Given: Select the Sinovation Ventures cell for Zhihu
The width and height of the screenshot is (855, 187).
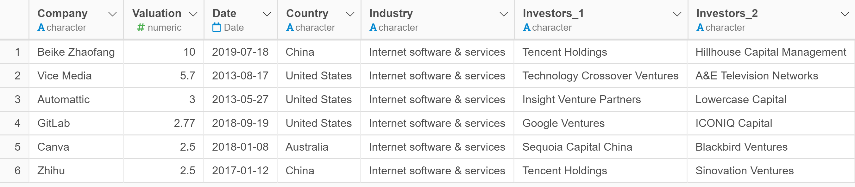Looking at the screenshot, I should pyautogui.click(x=771, y=171).
